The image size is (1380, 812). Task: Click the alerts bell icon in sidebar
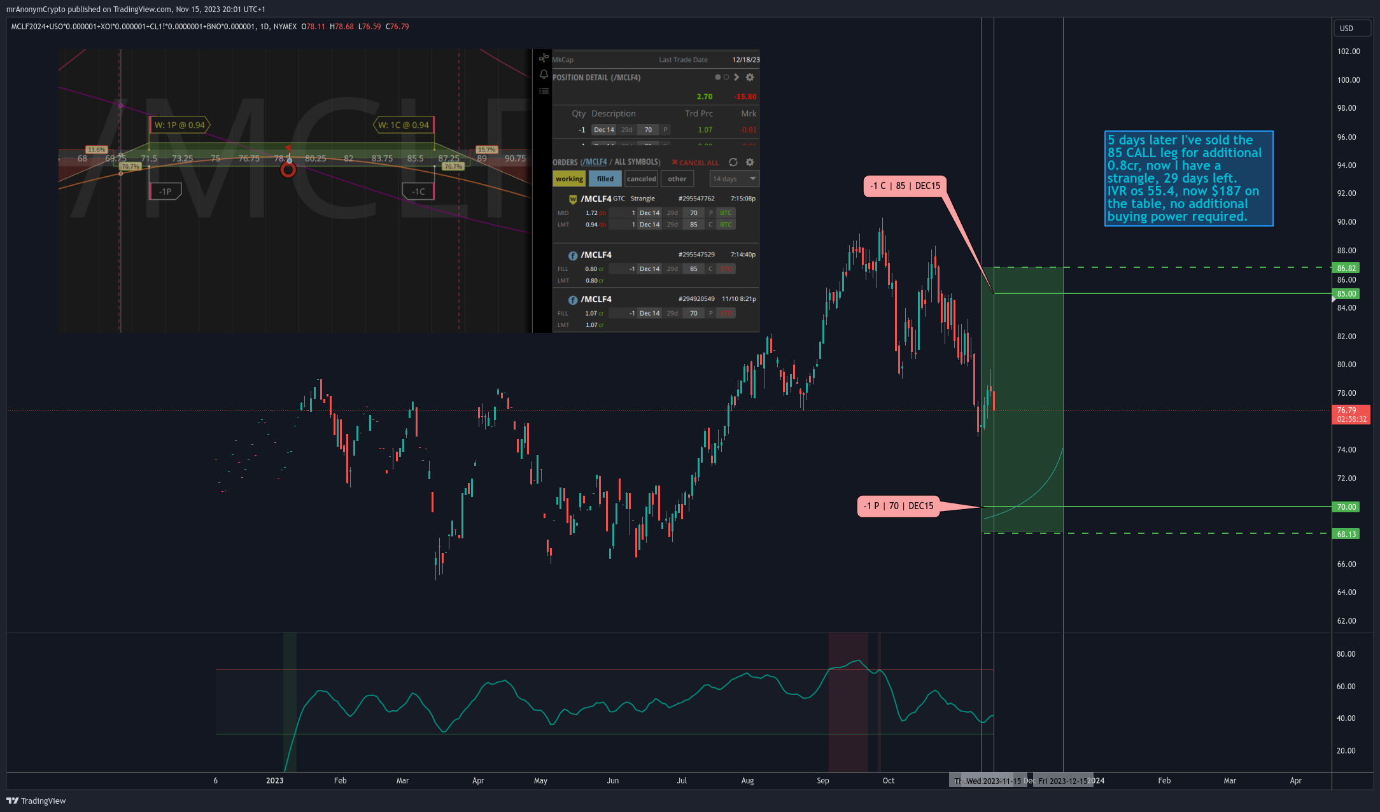[544, 74]
